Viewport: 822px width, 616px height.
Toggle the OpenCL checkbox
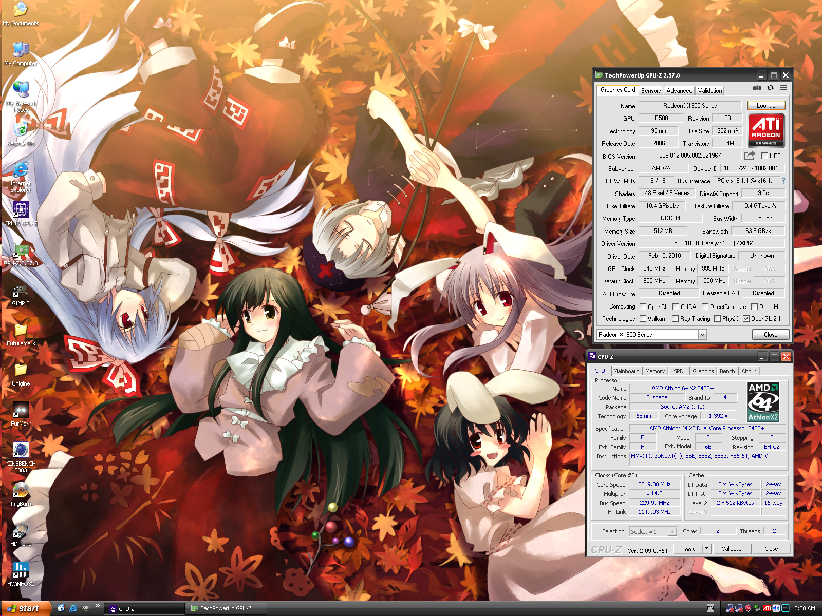click(x=643, y=307)
